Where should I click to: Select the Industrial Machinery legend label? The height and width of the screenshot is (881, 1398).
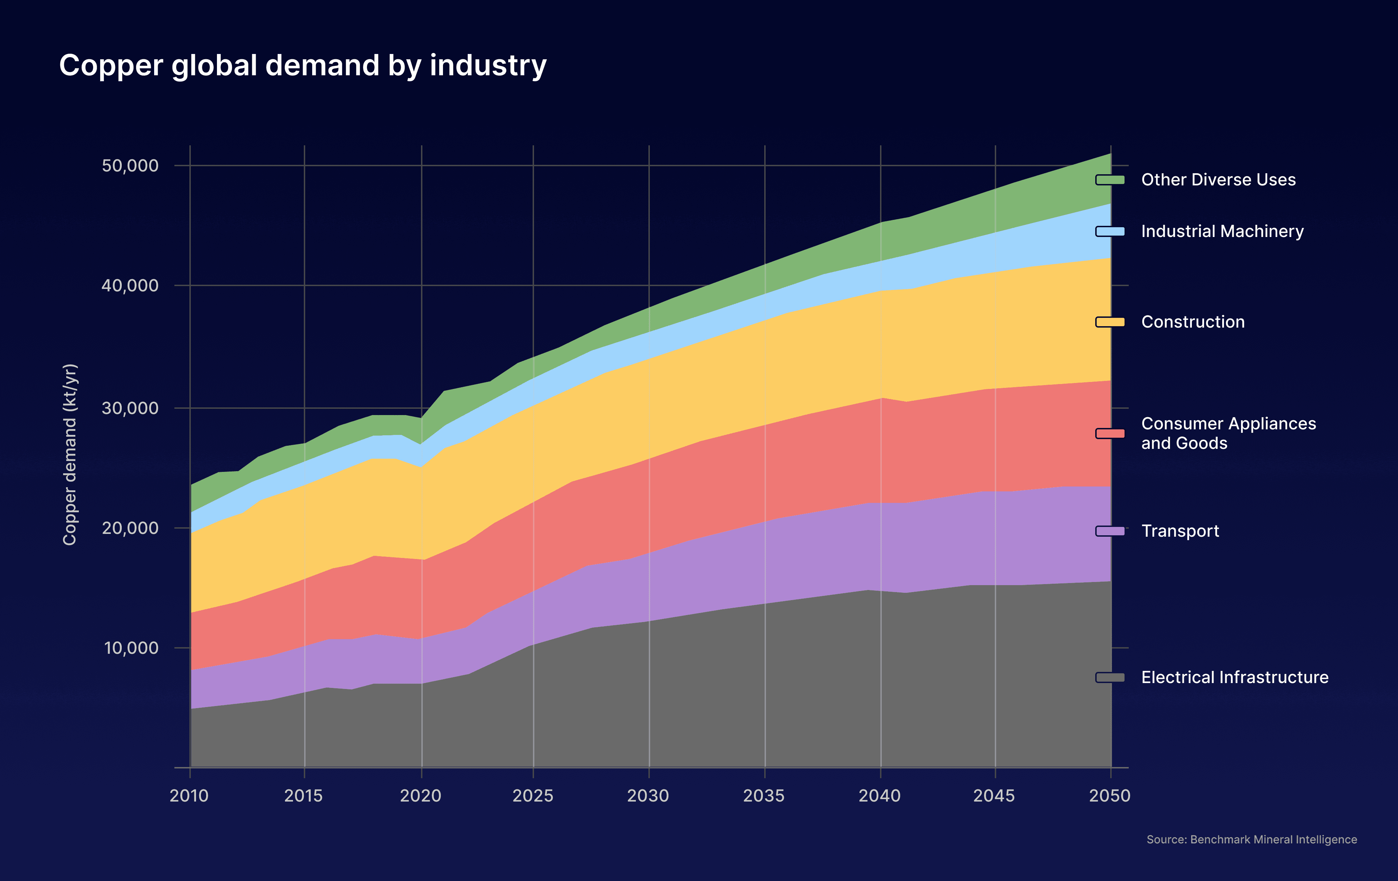coord(1222,231)
